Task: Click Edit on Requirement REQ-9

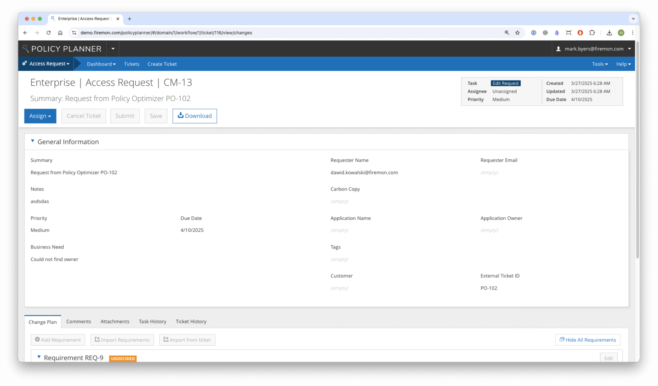Action: click(x=608, y=358)
